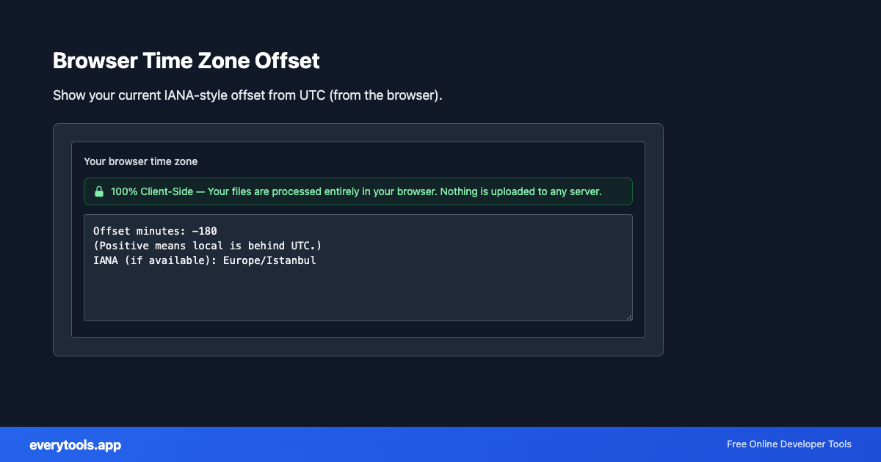Click the dark page background above the title
Screen dimensions: 881x462
tap(440, 22)
